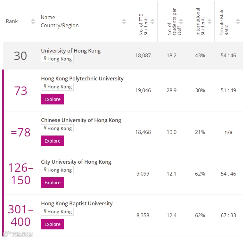Click Hong Kong tag under Baptist University
Viewport: 246px width, 239px height.
click(57, 212)
